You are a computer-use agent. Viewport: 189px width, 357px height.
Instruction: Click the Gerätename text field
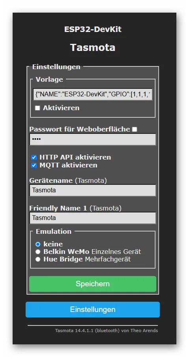(x=93, y=190)
